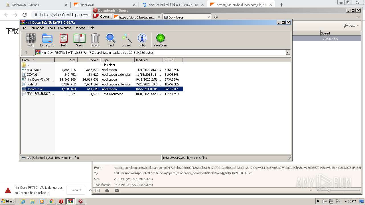The width and height of the screenshot is (365, 205).
Task: Close the Downloads tab in Opera
Action: pyautogui.click(x=208, y=17)
